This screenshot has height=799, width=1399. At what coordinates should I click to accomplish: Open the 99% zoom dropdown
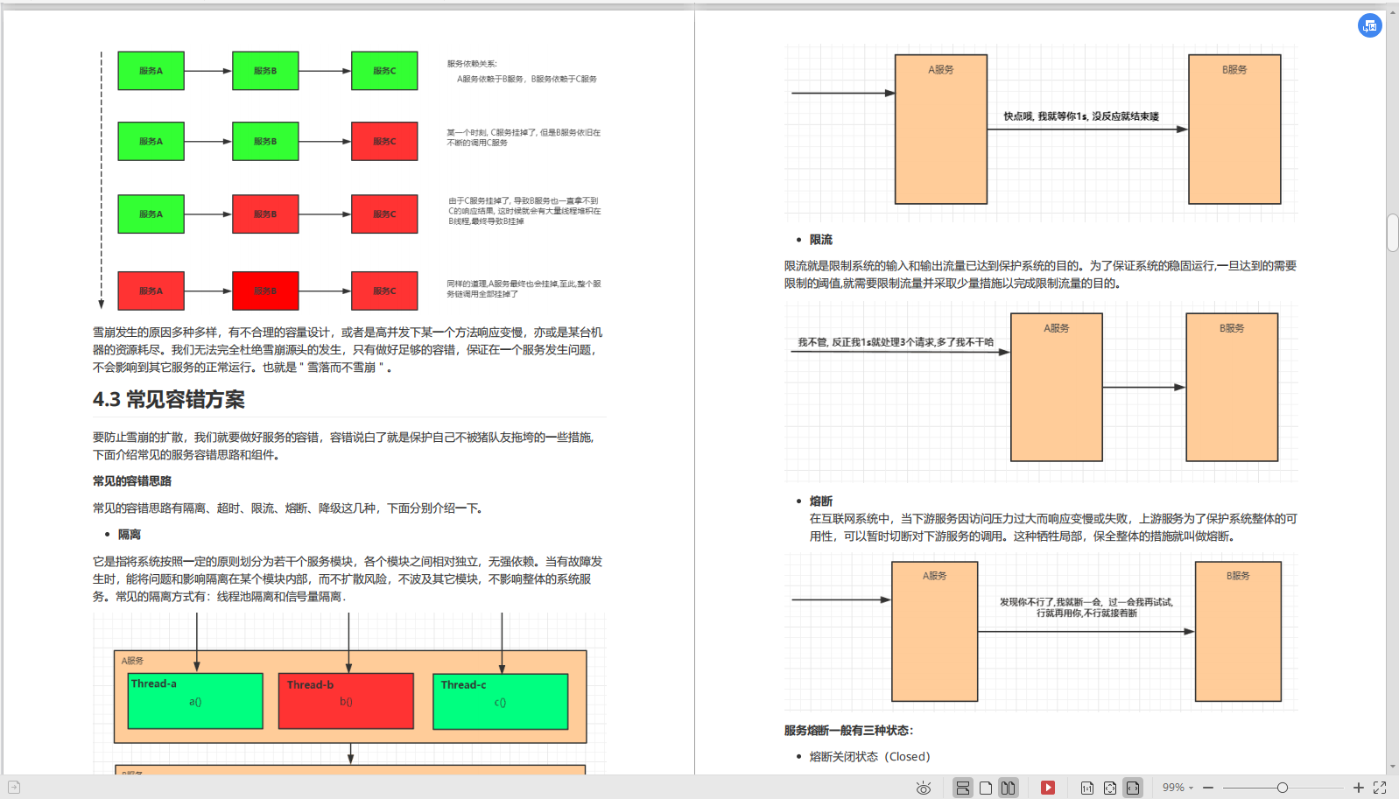tap(1178, 788)
